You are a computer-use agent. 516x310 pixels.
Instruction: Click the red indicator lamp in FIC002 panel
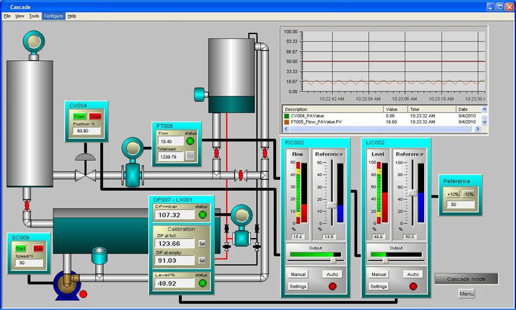click(x=332, y=286)
